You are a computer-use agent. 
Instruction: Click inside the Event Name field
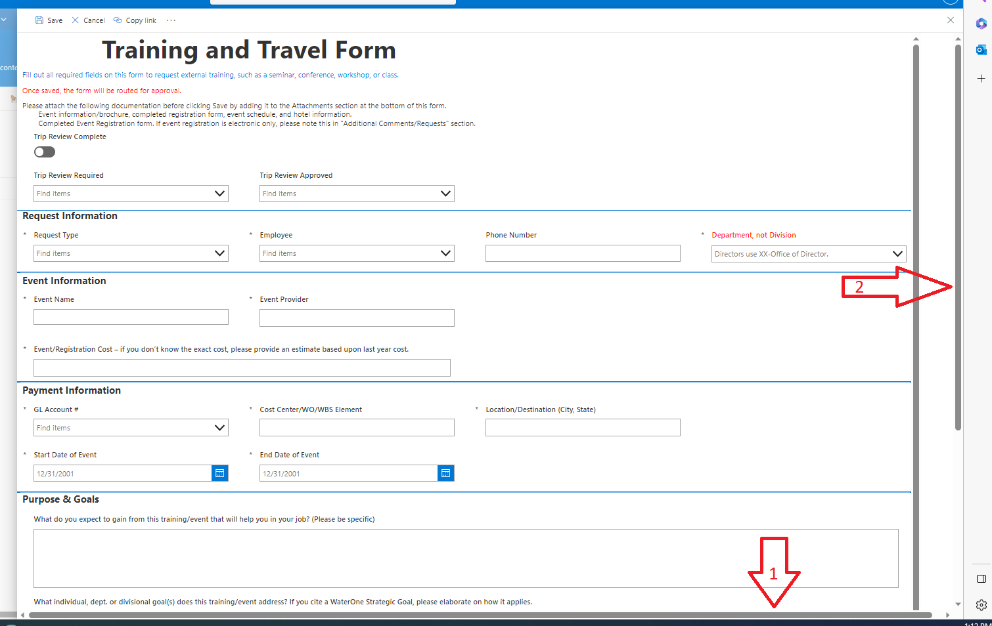130,317
